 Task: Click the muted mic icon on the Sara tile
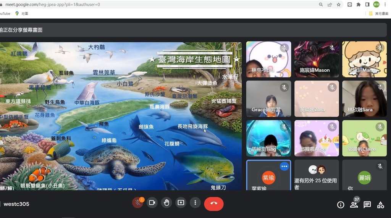click(380, 87)
